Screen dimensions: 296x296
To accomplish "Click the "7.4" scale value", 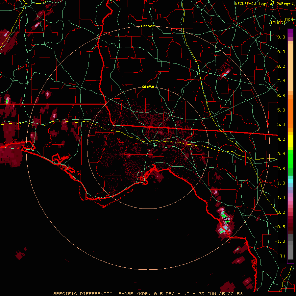I will [281, 81].
